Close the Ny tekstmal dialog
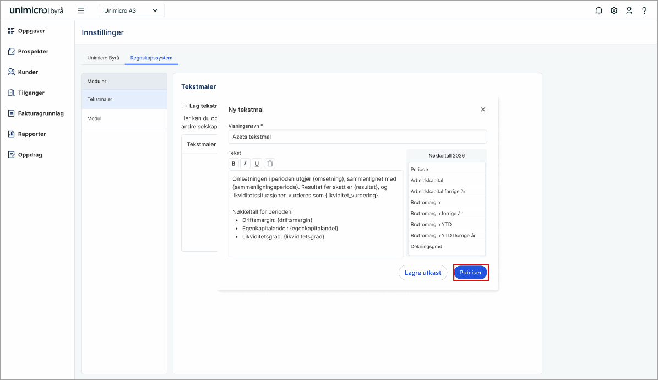The width and height of the screenshot is (658, 380). tap(483, 110)
